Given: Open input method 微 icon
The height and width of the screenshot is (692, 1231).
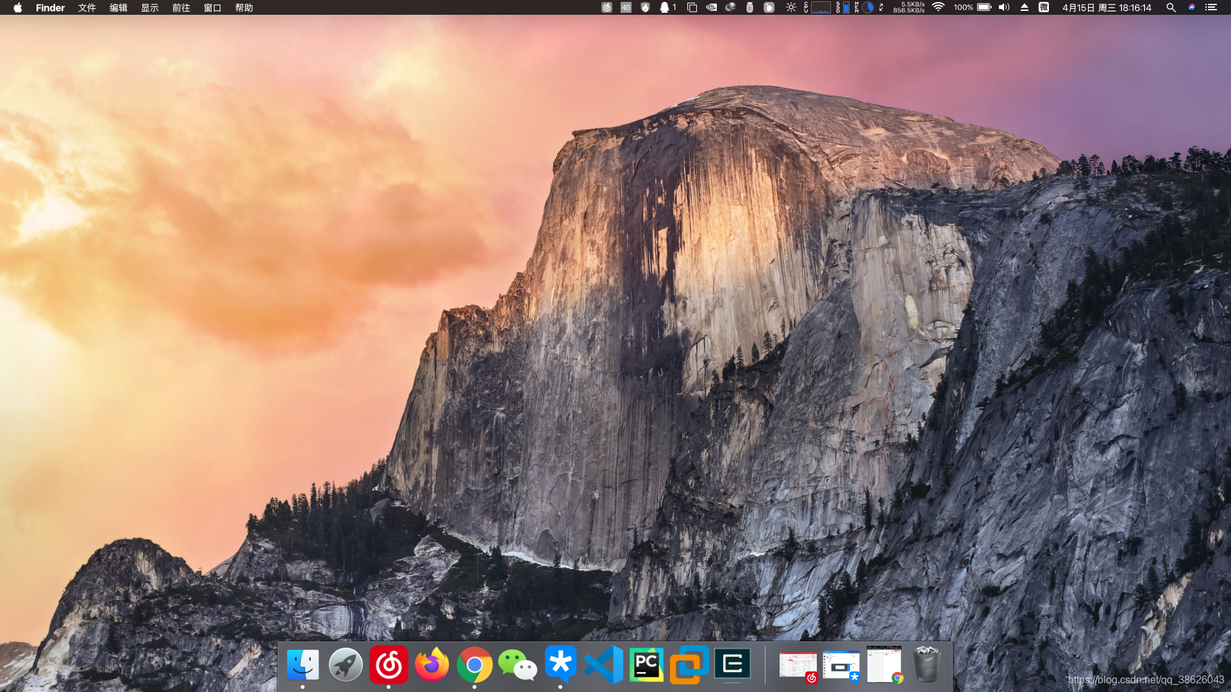Looking at the screenshot, I should tap(1044, 8).
